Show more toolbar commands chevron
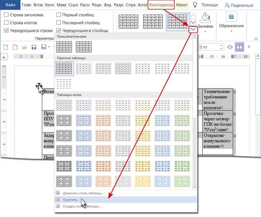Image resolution: width=261 pixels, height=217 pixels. point(249,47)
